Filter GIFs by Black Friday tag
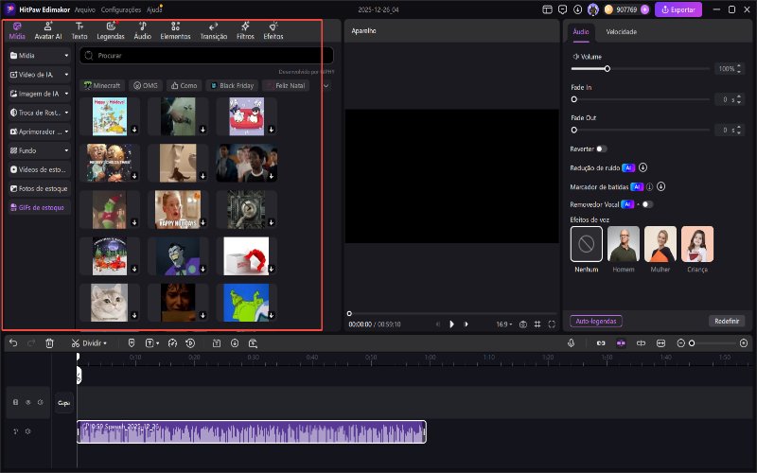The width and height of the screenshot is (757, 473). click(x=232, y=86)
